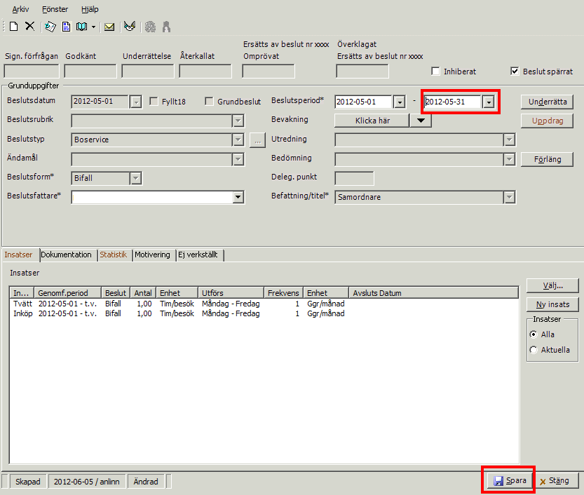Expand the Befattning/titel Samordnare dropdown

[x=509, y=197]
